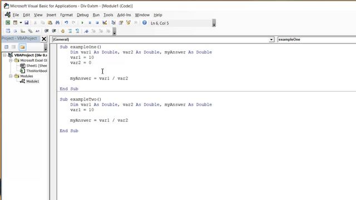
Task: Click the VBA icon left of File menu
Action: (x=8, y=15)
